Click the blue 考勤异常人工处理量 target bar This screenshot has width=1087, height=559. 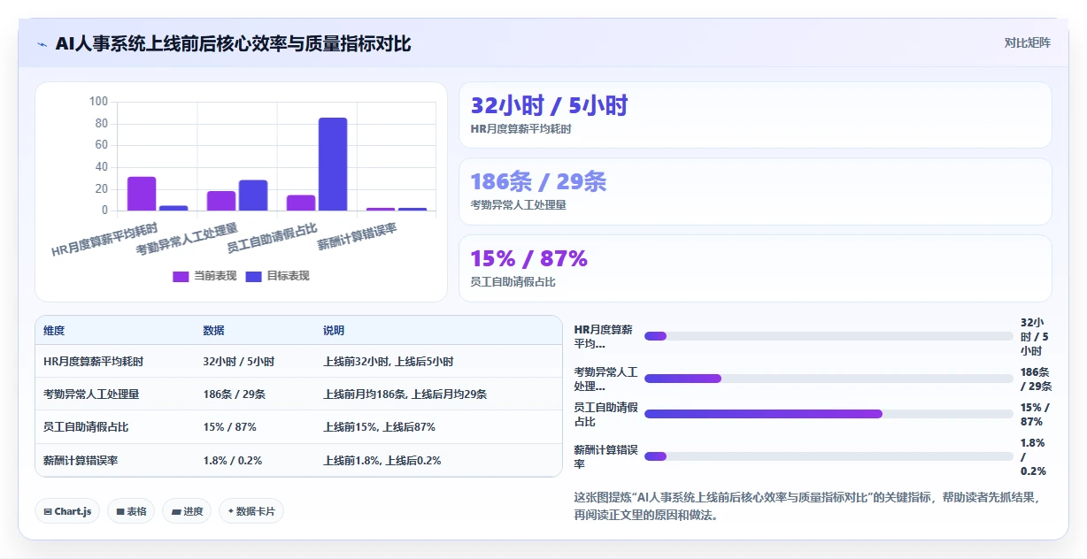click(253, 195)
